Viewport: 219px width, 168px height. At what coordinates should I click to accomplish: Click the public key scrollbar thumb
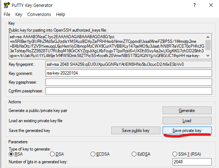(208, 45)
